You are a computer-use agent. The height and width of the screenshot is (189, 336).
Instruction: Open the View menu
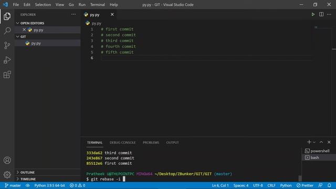pyautogui.click(x=59, y=5)
